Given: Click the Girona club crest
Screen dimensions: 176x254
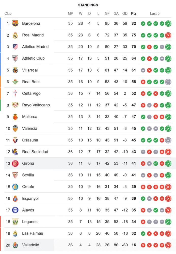Looking at the screenshot, I should [15, 163].
